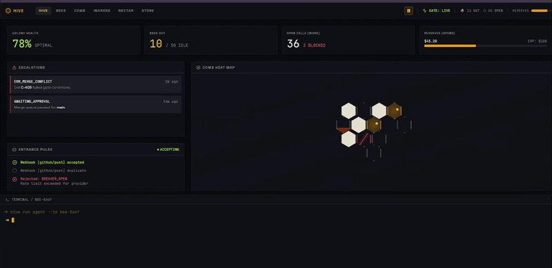Open the ERR_MERGE_CONFLICT escalation
Image resolution: width=552 pixels, height=268 pixels.
tap(96, 85)
